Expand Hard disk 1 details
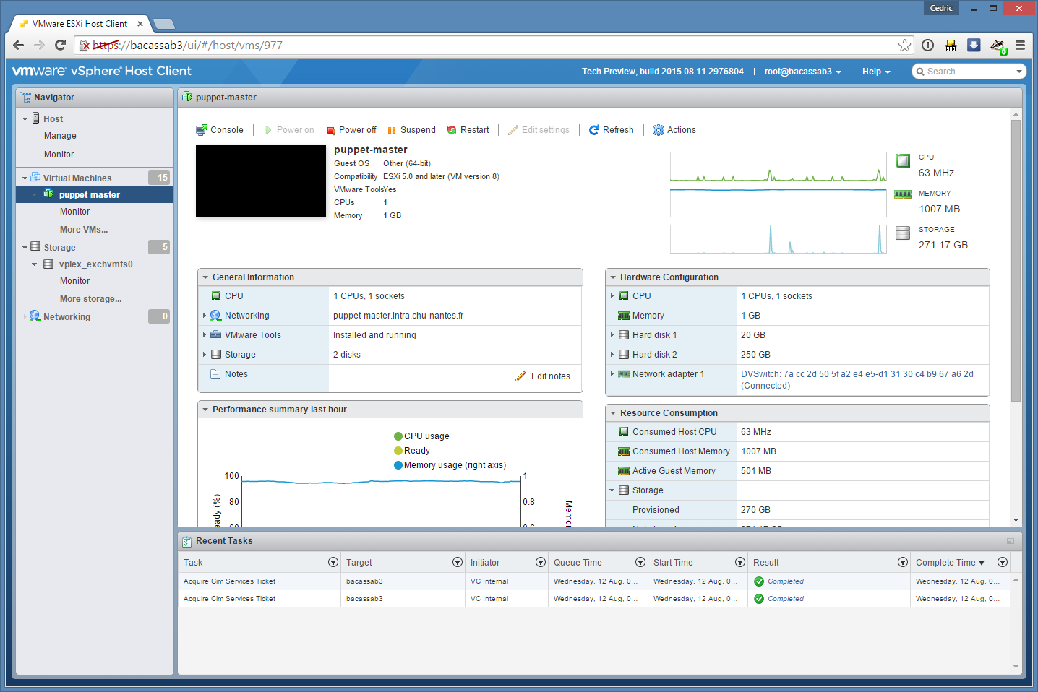Viewport: 1038px width, 692px height. (612, 335)
